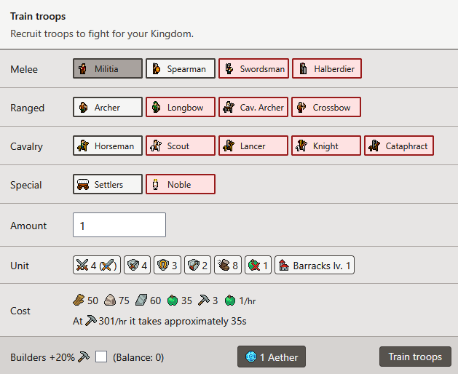
Task: Click the apple upkeep 1/hr icon
Action: [230, 300]
